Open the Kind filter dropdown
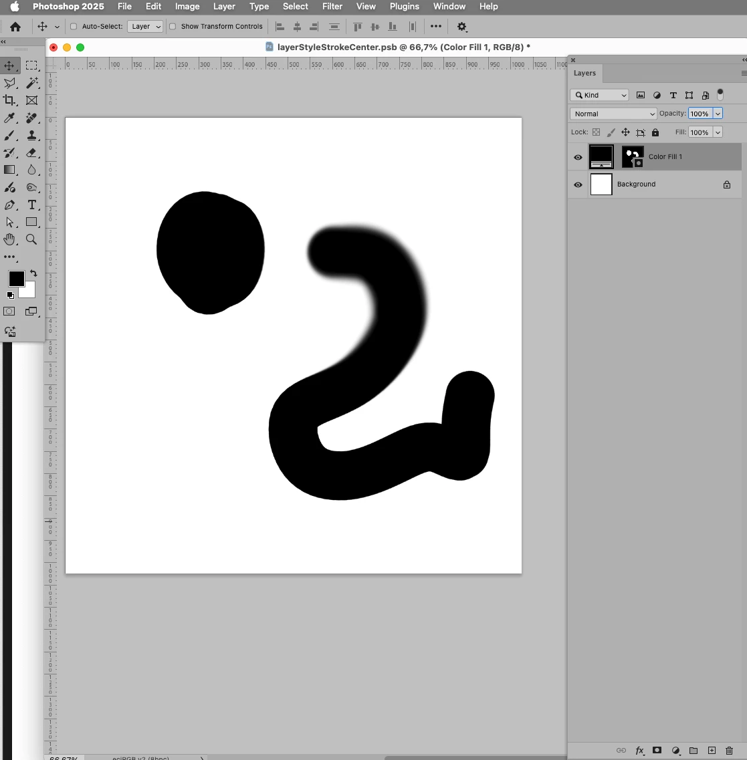747x760 pixels. click(x=600, y=95)
